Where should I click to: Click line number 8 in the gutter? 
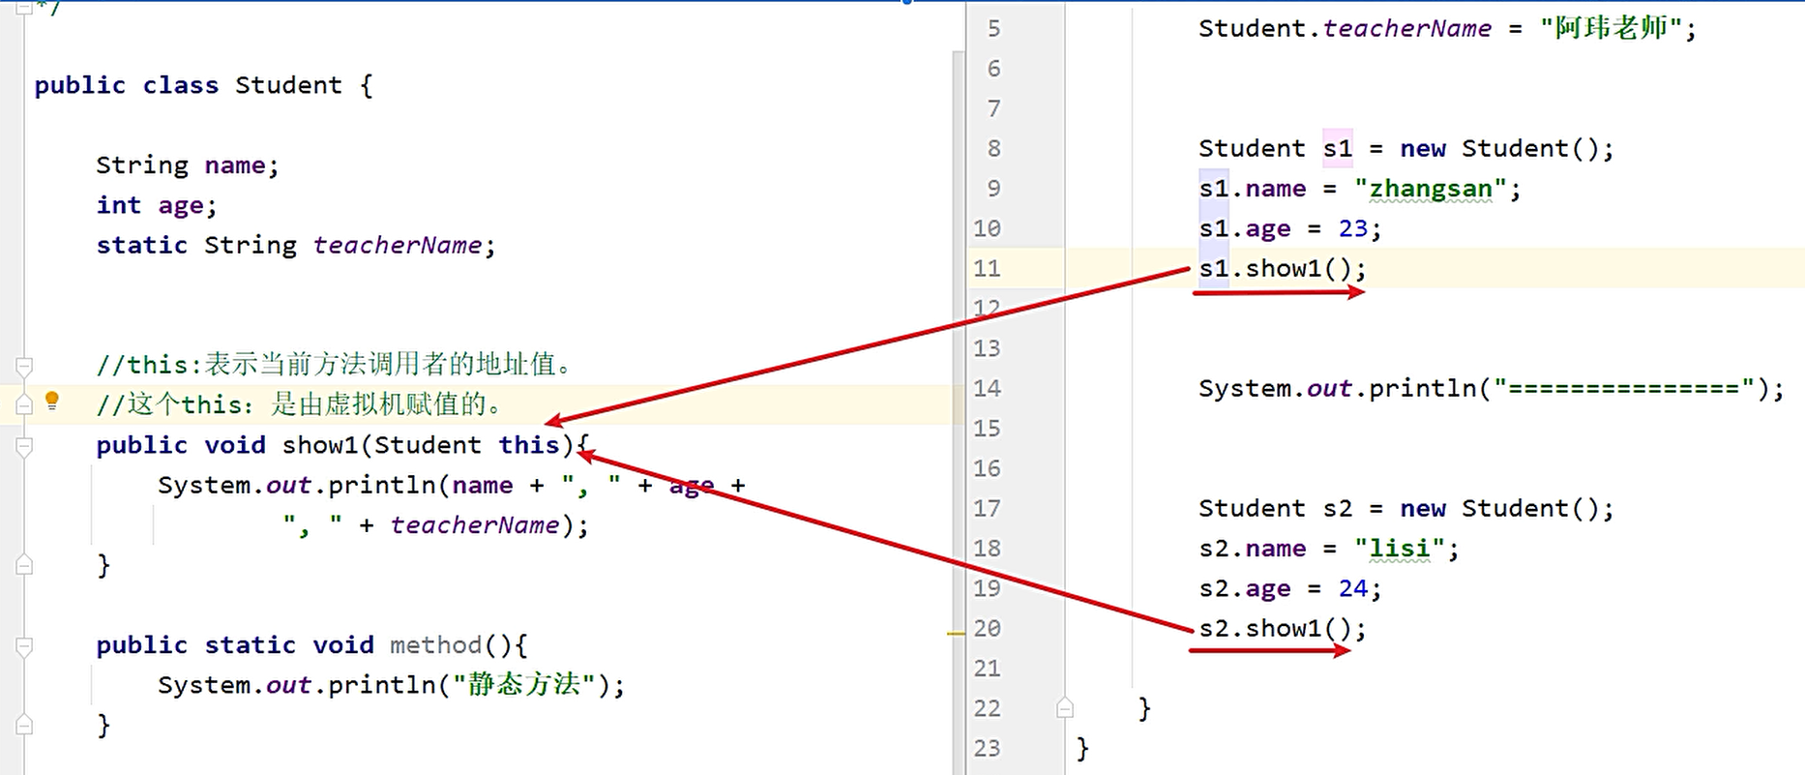(x=993, y=149)
